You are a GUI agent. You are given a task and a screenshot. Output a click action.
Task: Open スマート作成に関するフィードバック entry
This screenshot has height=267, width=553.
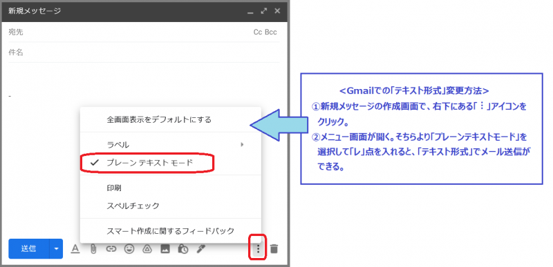pyautogui.click(x=171, y=231)
